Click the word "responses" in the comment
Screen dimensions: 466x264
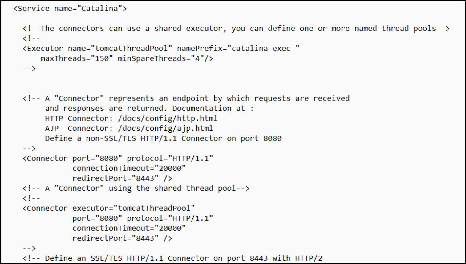pyautogui.click(x=83, y=108)
